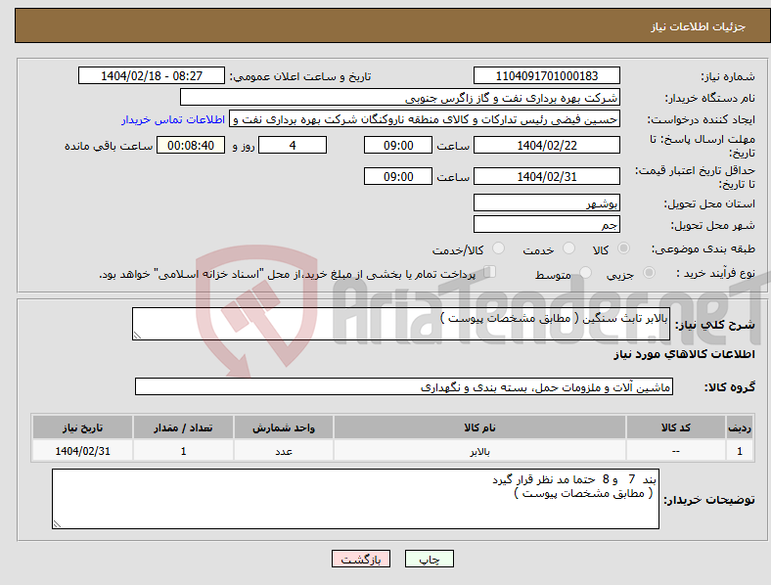Image resolution: width=771 pixels, height=585 pixels.
Task: Click the طبقه بندی موضوعی label
Action: 703,248
